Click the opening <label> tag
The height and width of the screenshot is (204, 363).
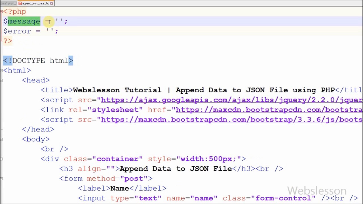[x=94, y=188]
